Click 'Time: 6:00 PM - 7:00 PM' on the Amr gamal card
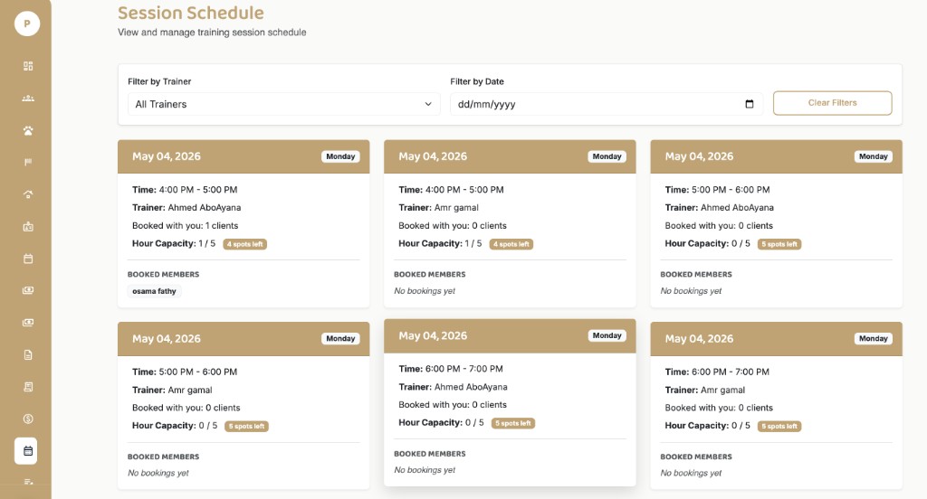The height and width of the screenshot is (499, 927). (717, 372)
